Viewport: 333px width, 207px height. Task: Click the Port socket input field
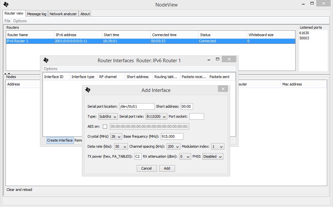[197, 116]
